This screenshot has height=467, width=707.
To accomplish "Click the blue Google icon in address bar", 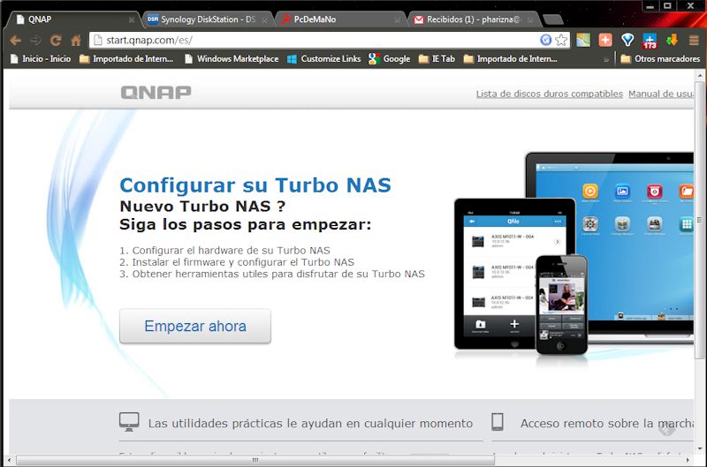I will click(545, 40).
